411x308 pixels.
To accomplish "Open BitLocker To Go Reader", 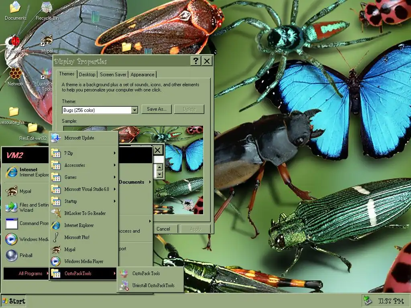I will tap(83, 213).
